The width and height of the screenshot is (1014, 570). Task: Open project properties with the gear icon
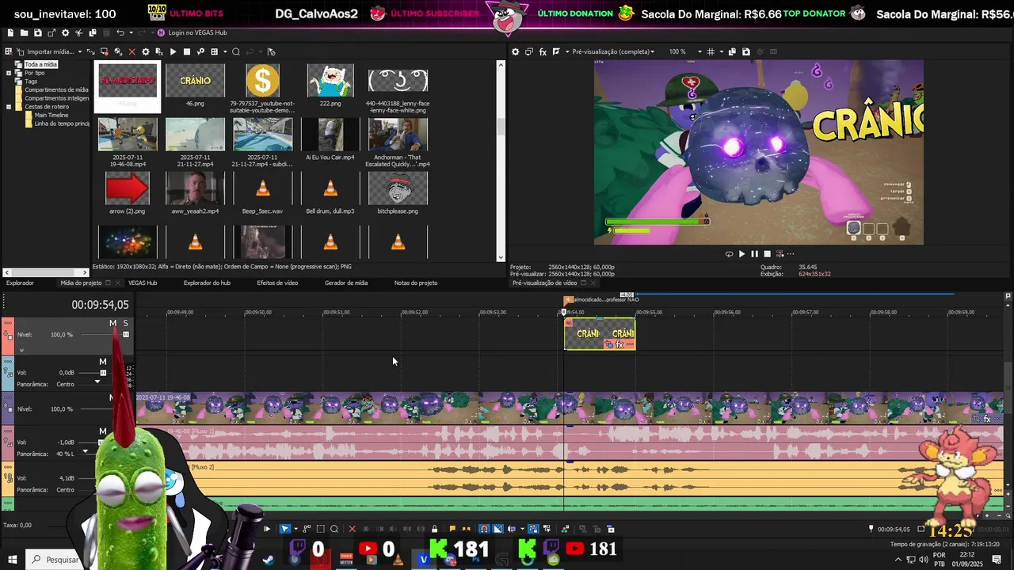coord(65,32)
